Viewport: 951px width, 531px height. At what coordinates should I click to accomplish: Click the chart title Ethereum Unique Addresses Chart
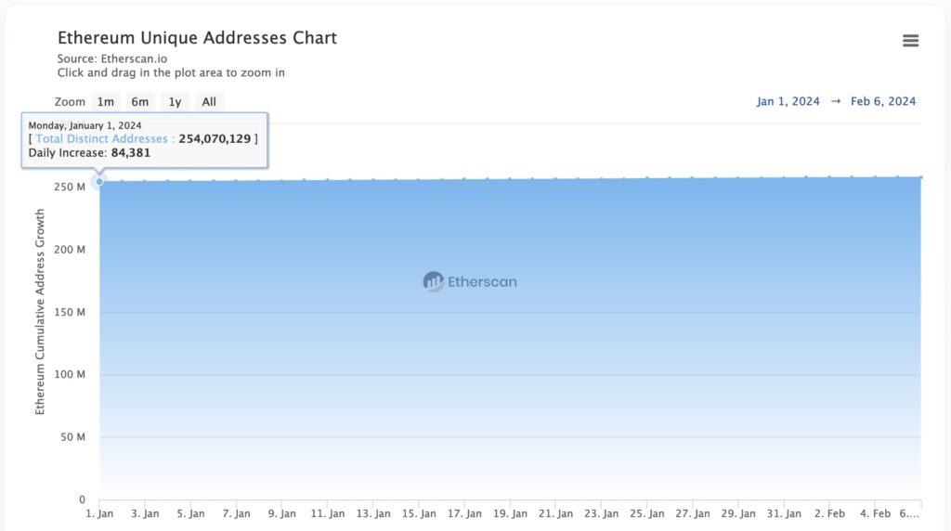click(x=197, y=37)
